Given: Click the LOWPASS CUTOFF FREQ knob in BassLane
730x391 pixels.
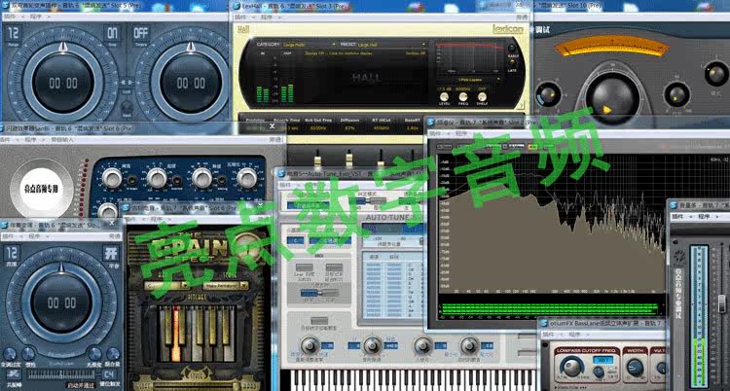Looking at the screenshot, I should (x=572, y=368).
